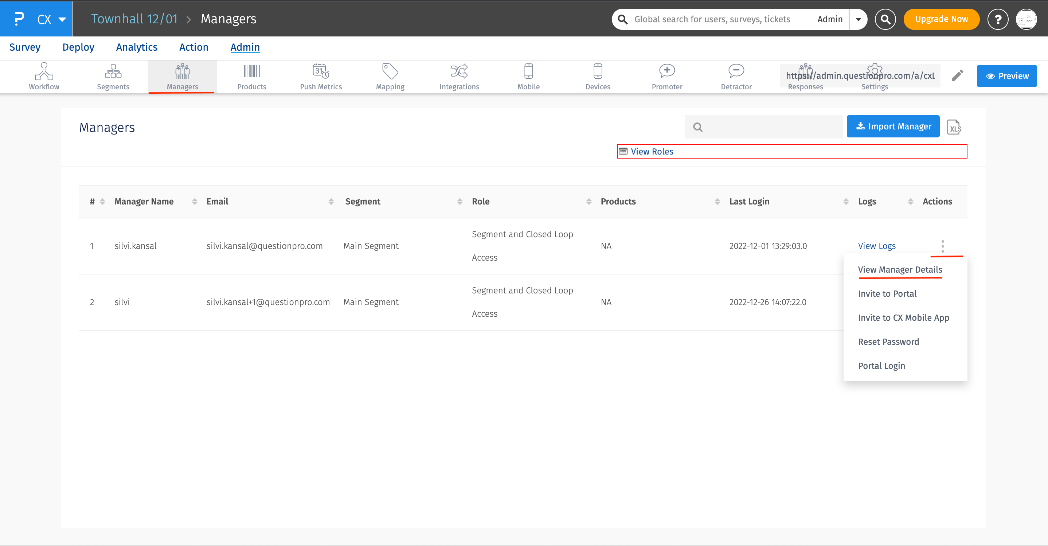This screenshot has height=546, width=1048.
Task: Sort table by Manager Name column
Action: point(144,202)
